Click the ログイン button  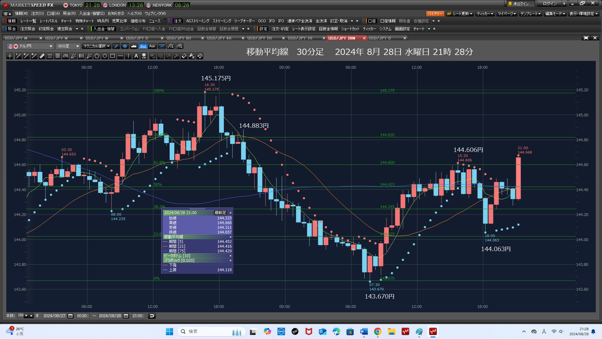pyautogui.click(x=552, y=4)
